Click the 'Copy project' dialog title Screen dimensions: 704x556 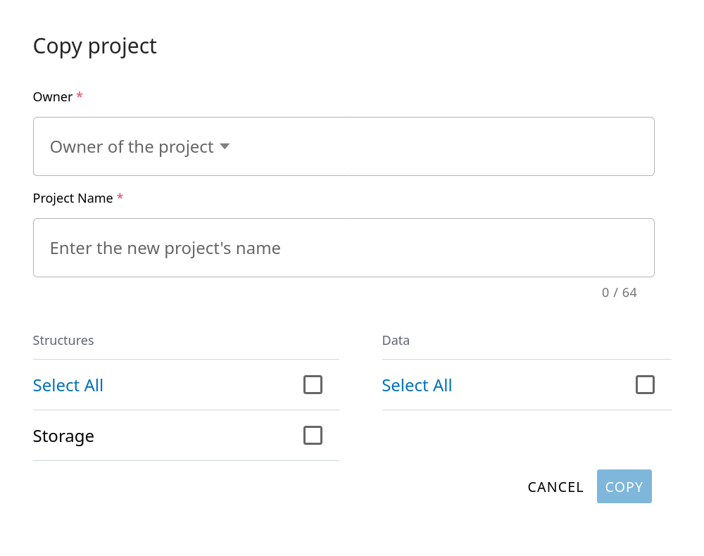95,46
